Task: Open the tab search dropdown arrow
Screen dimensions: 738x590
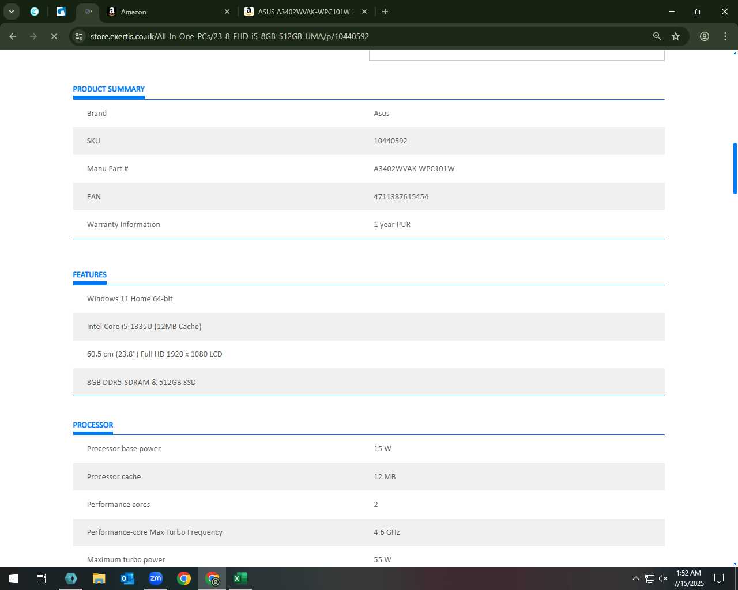Action: tap(12, 12)
